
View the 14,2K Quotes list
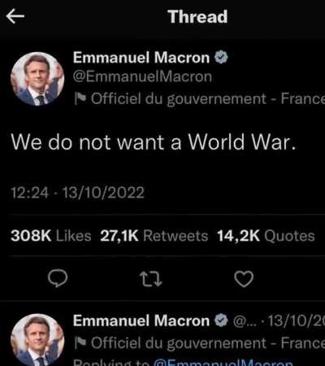click(x=266, y=236)
